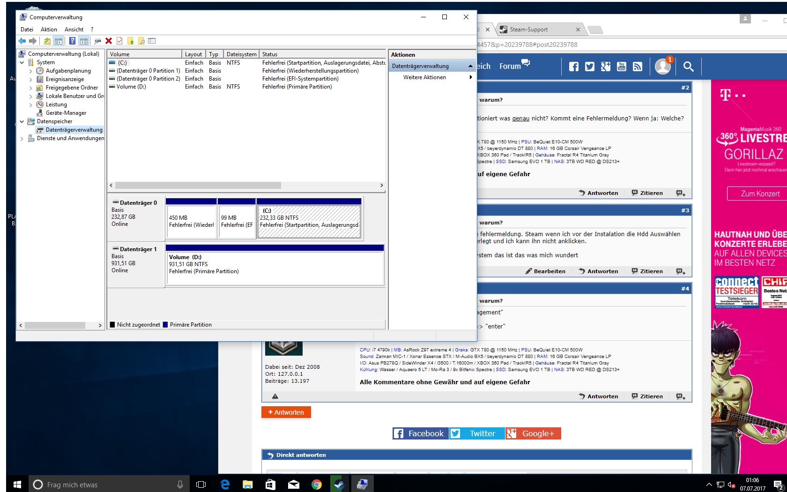This screenshot has width=787, height=492.
Task: Open YouTube icon in forum header
Action: [x=622, y=67]
